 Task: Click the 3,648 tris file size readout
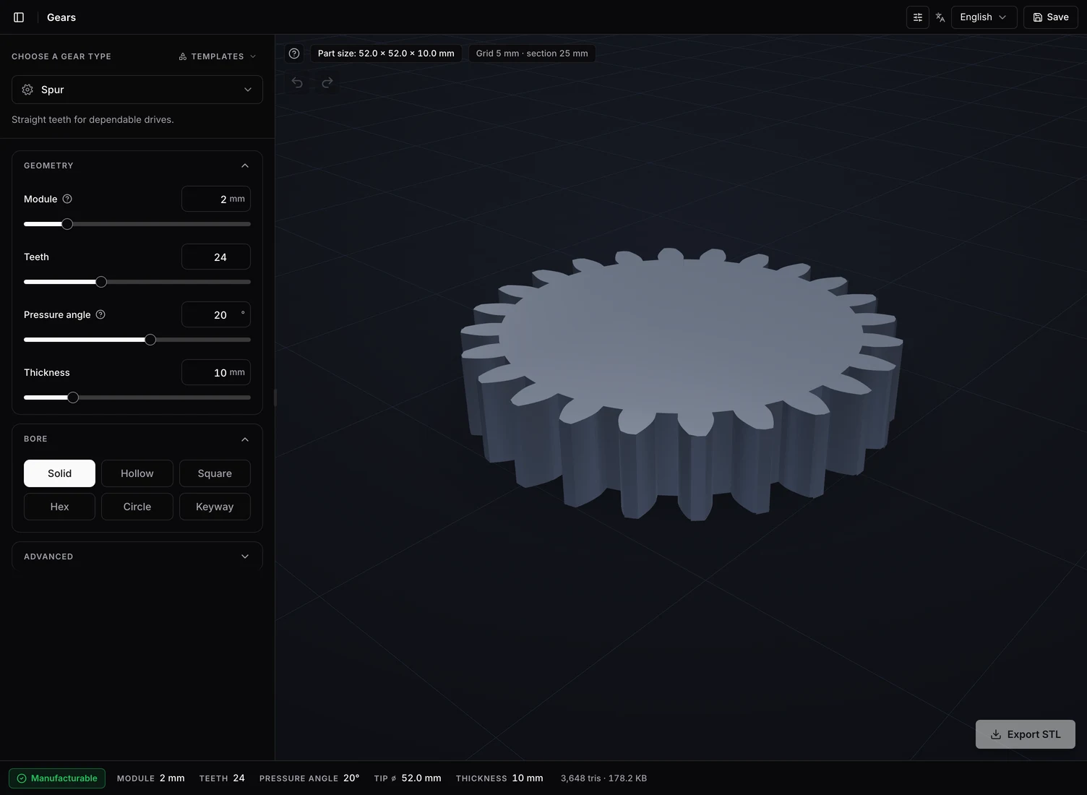click(x=603, y=778)
